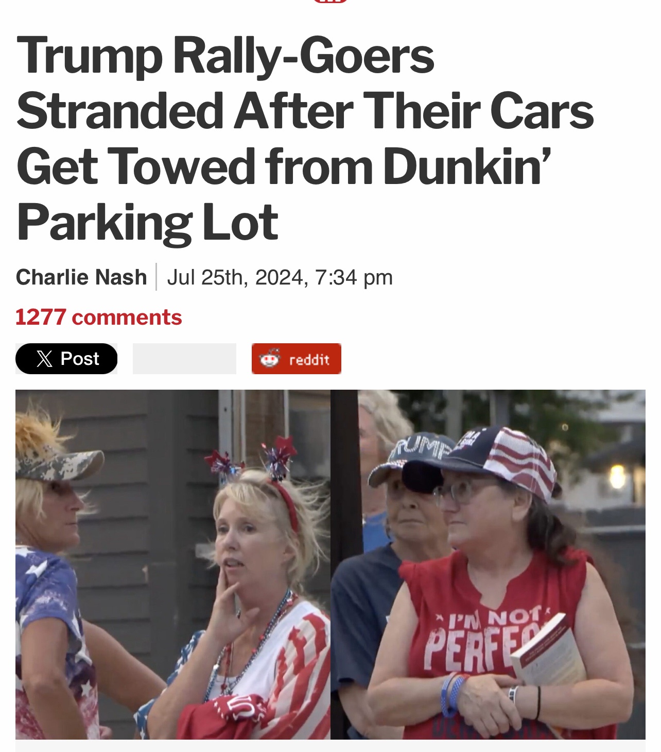Image resolution: width=661 pixels, height=752 pixels.
Task: Click the headline words 'Parking Lot'
Action: coord(148,222)
